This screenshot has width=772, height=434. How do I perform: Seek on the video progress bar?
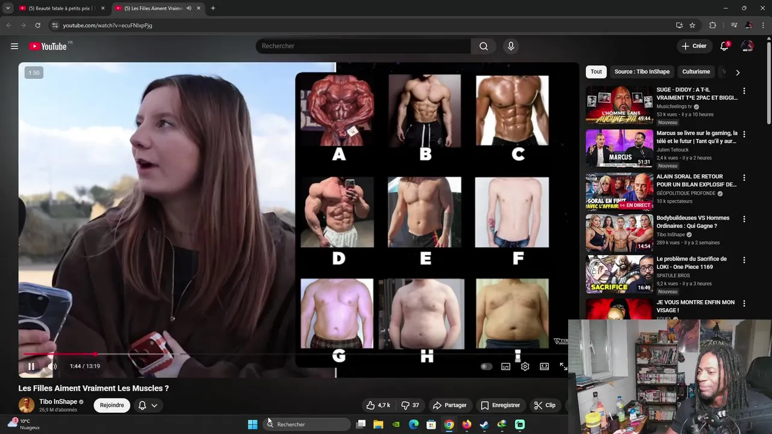299,354
